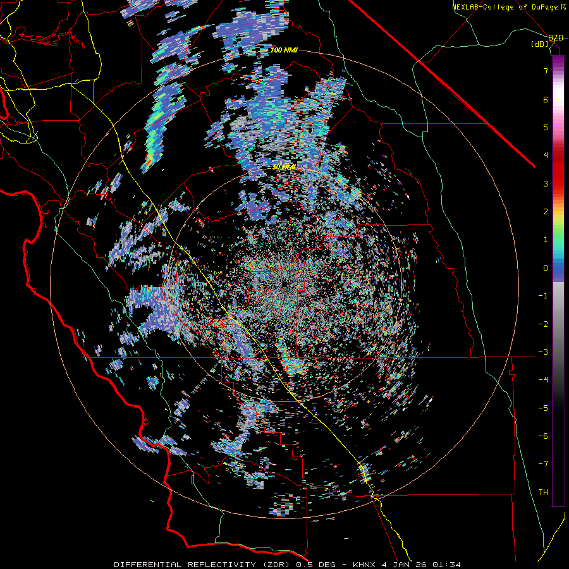The width and height of the screenshot is (569, 569).
Task: Click the purple top of the color bar
Action: coord(558,61)
